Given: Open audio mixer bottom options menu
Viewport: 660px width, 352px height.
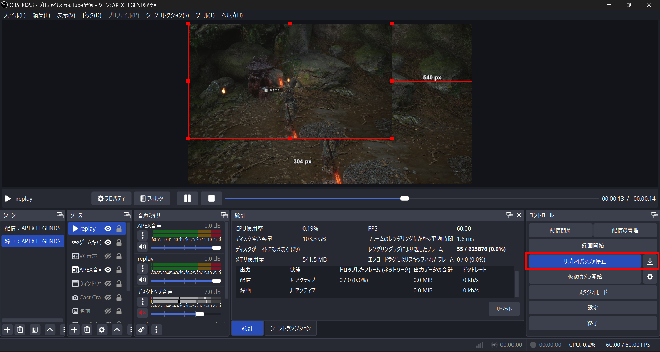Looking at the screenshot, I should click(x=156, y=330).
